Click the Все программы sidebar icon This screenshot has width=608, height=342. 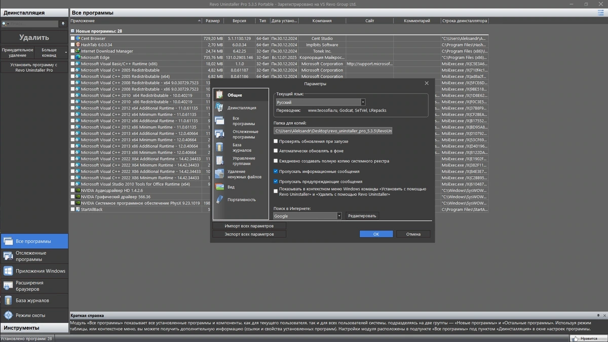pyautogui.click(x=8, y=241)
